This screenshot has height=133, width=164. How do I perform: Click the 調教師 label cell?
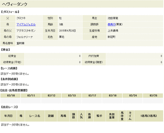click(x=94, y=25)
